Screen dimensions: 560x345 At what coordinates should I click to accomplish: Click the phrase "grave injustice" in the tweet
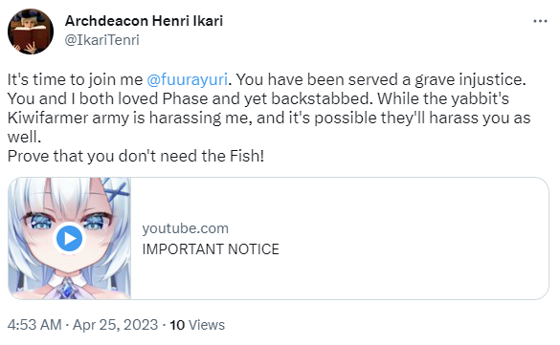[x=470, y=79]
